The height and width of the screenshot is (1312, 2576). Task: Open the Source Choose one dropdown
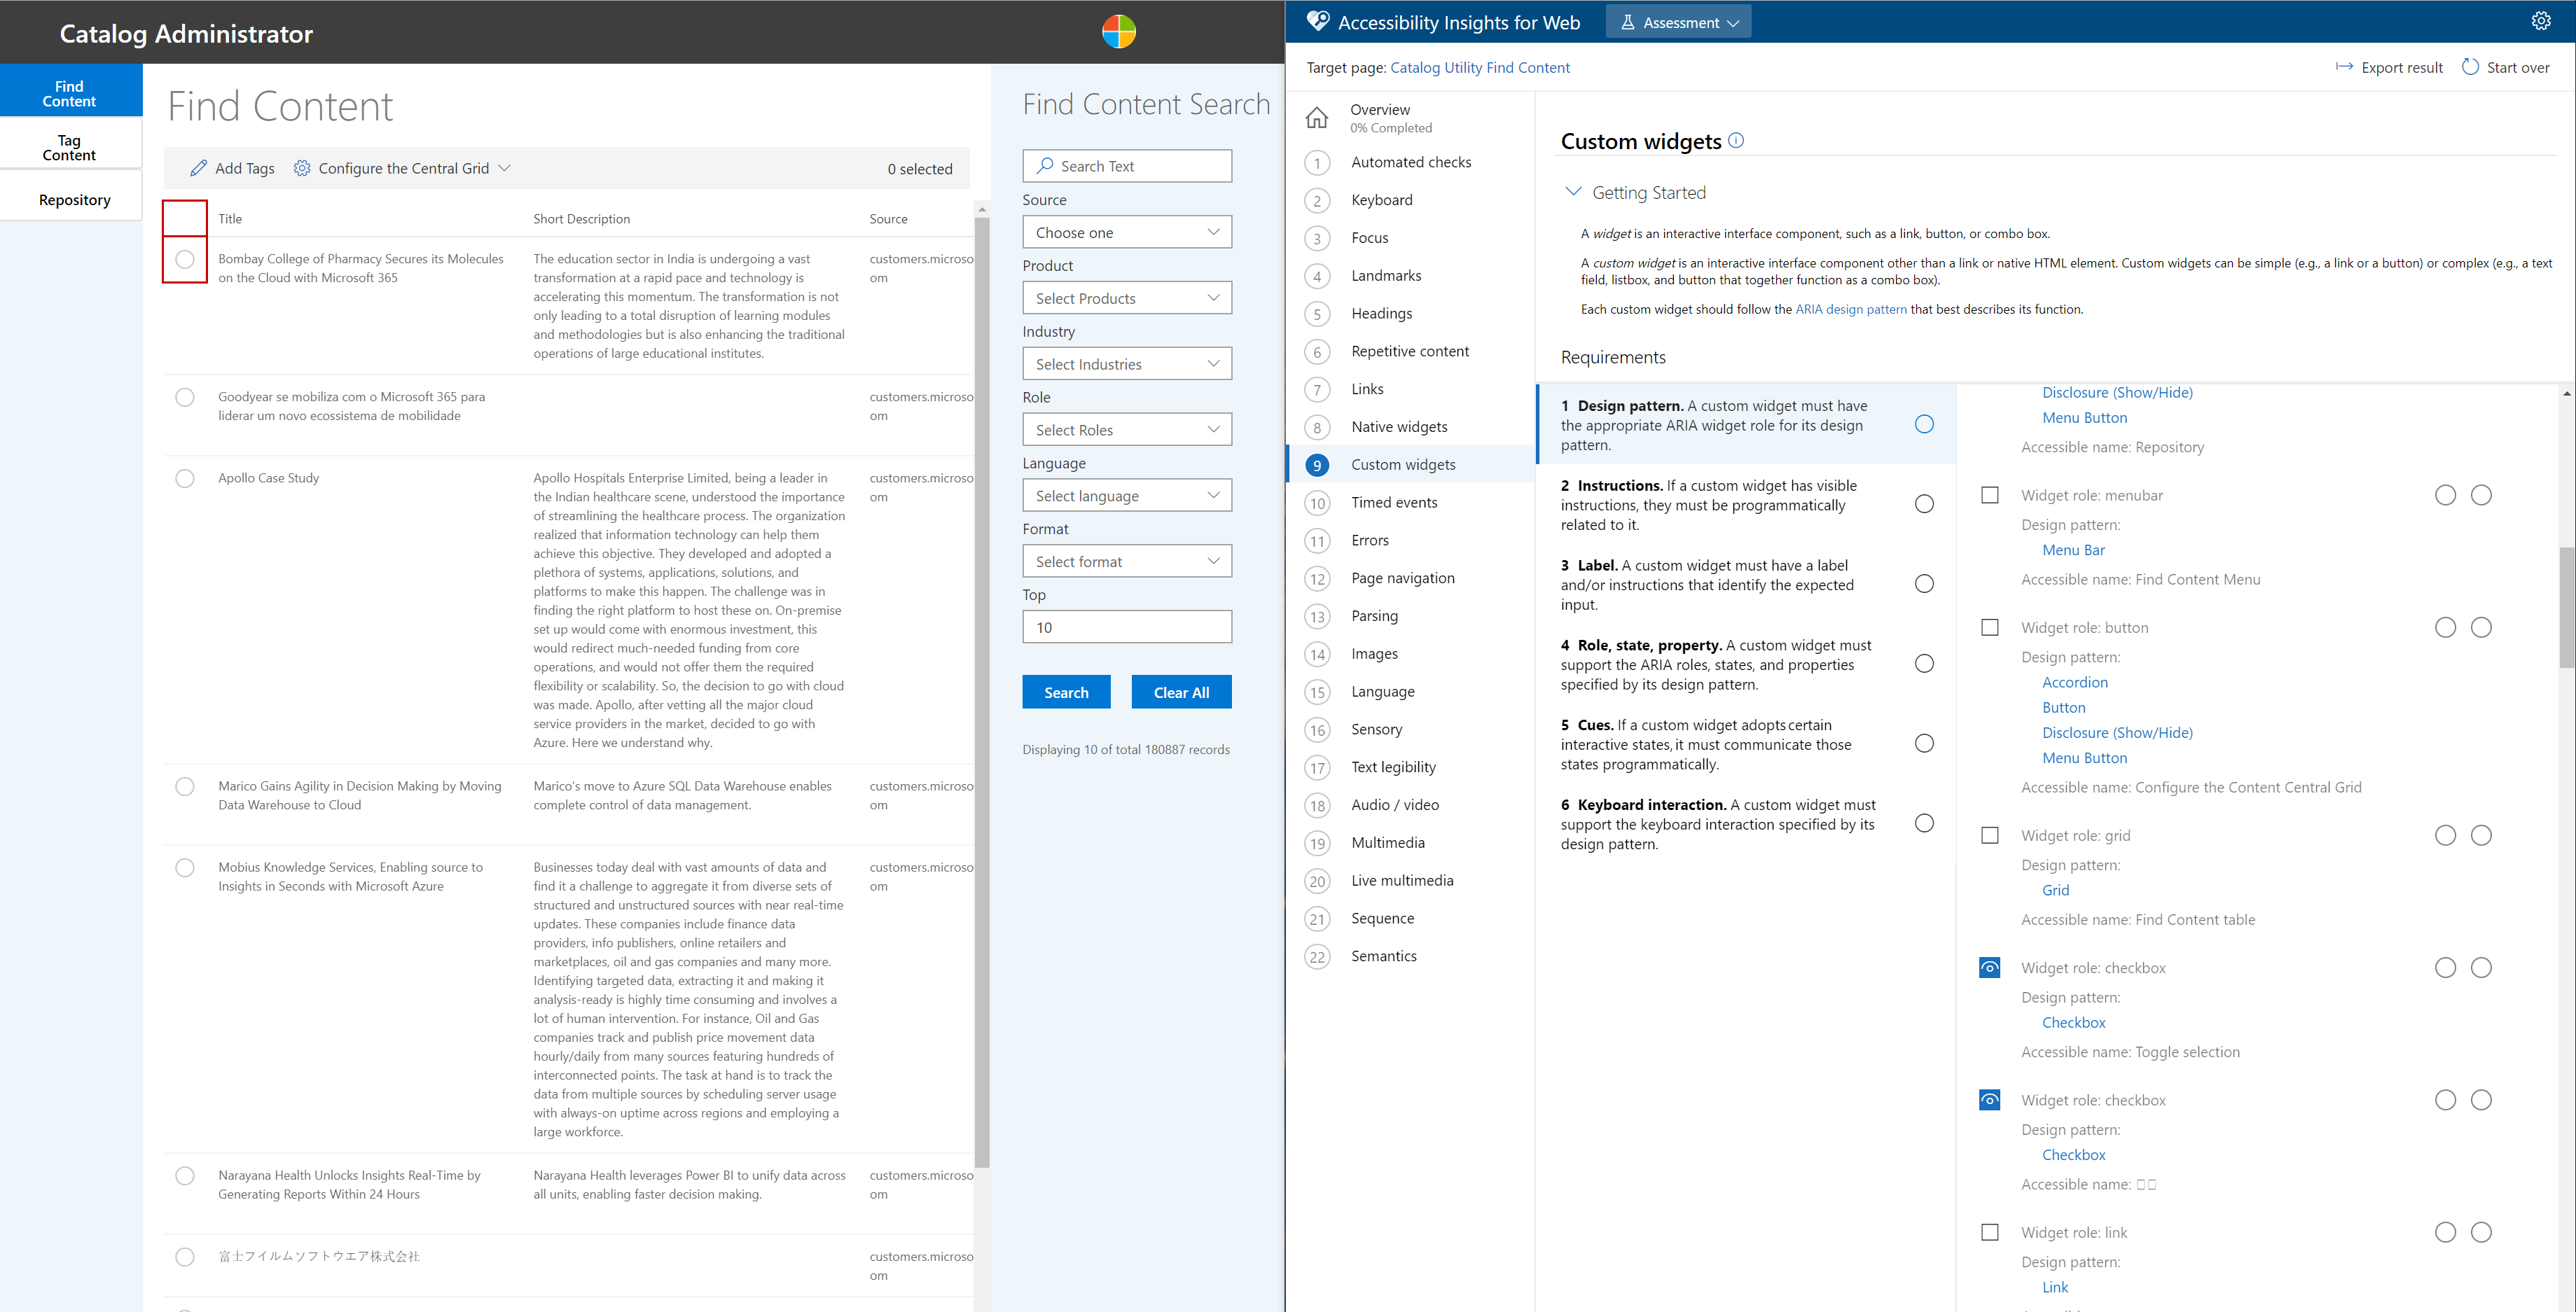pyautogui.click(x=1126, y=233)
